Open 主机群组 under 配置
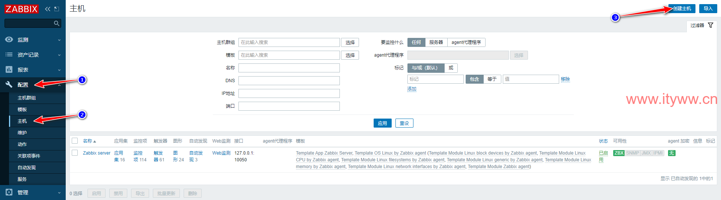Viewport: 721px width, 200px height. pyautogui.click(x=37, y=98)
